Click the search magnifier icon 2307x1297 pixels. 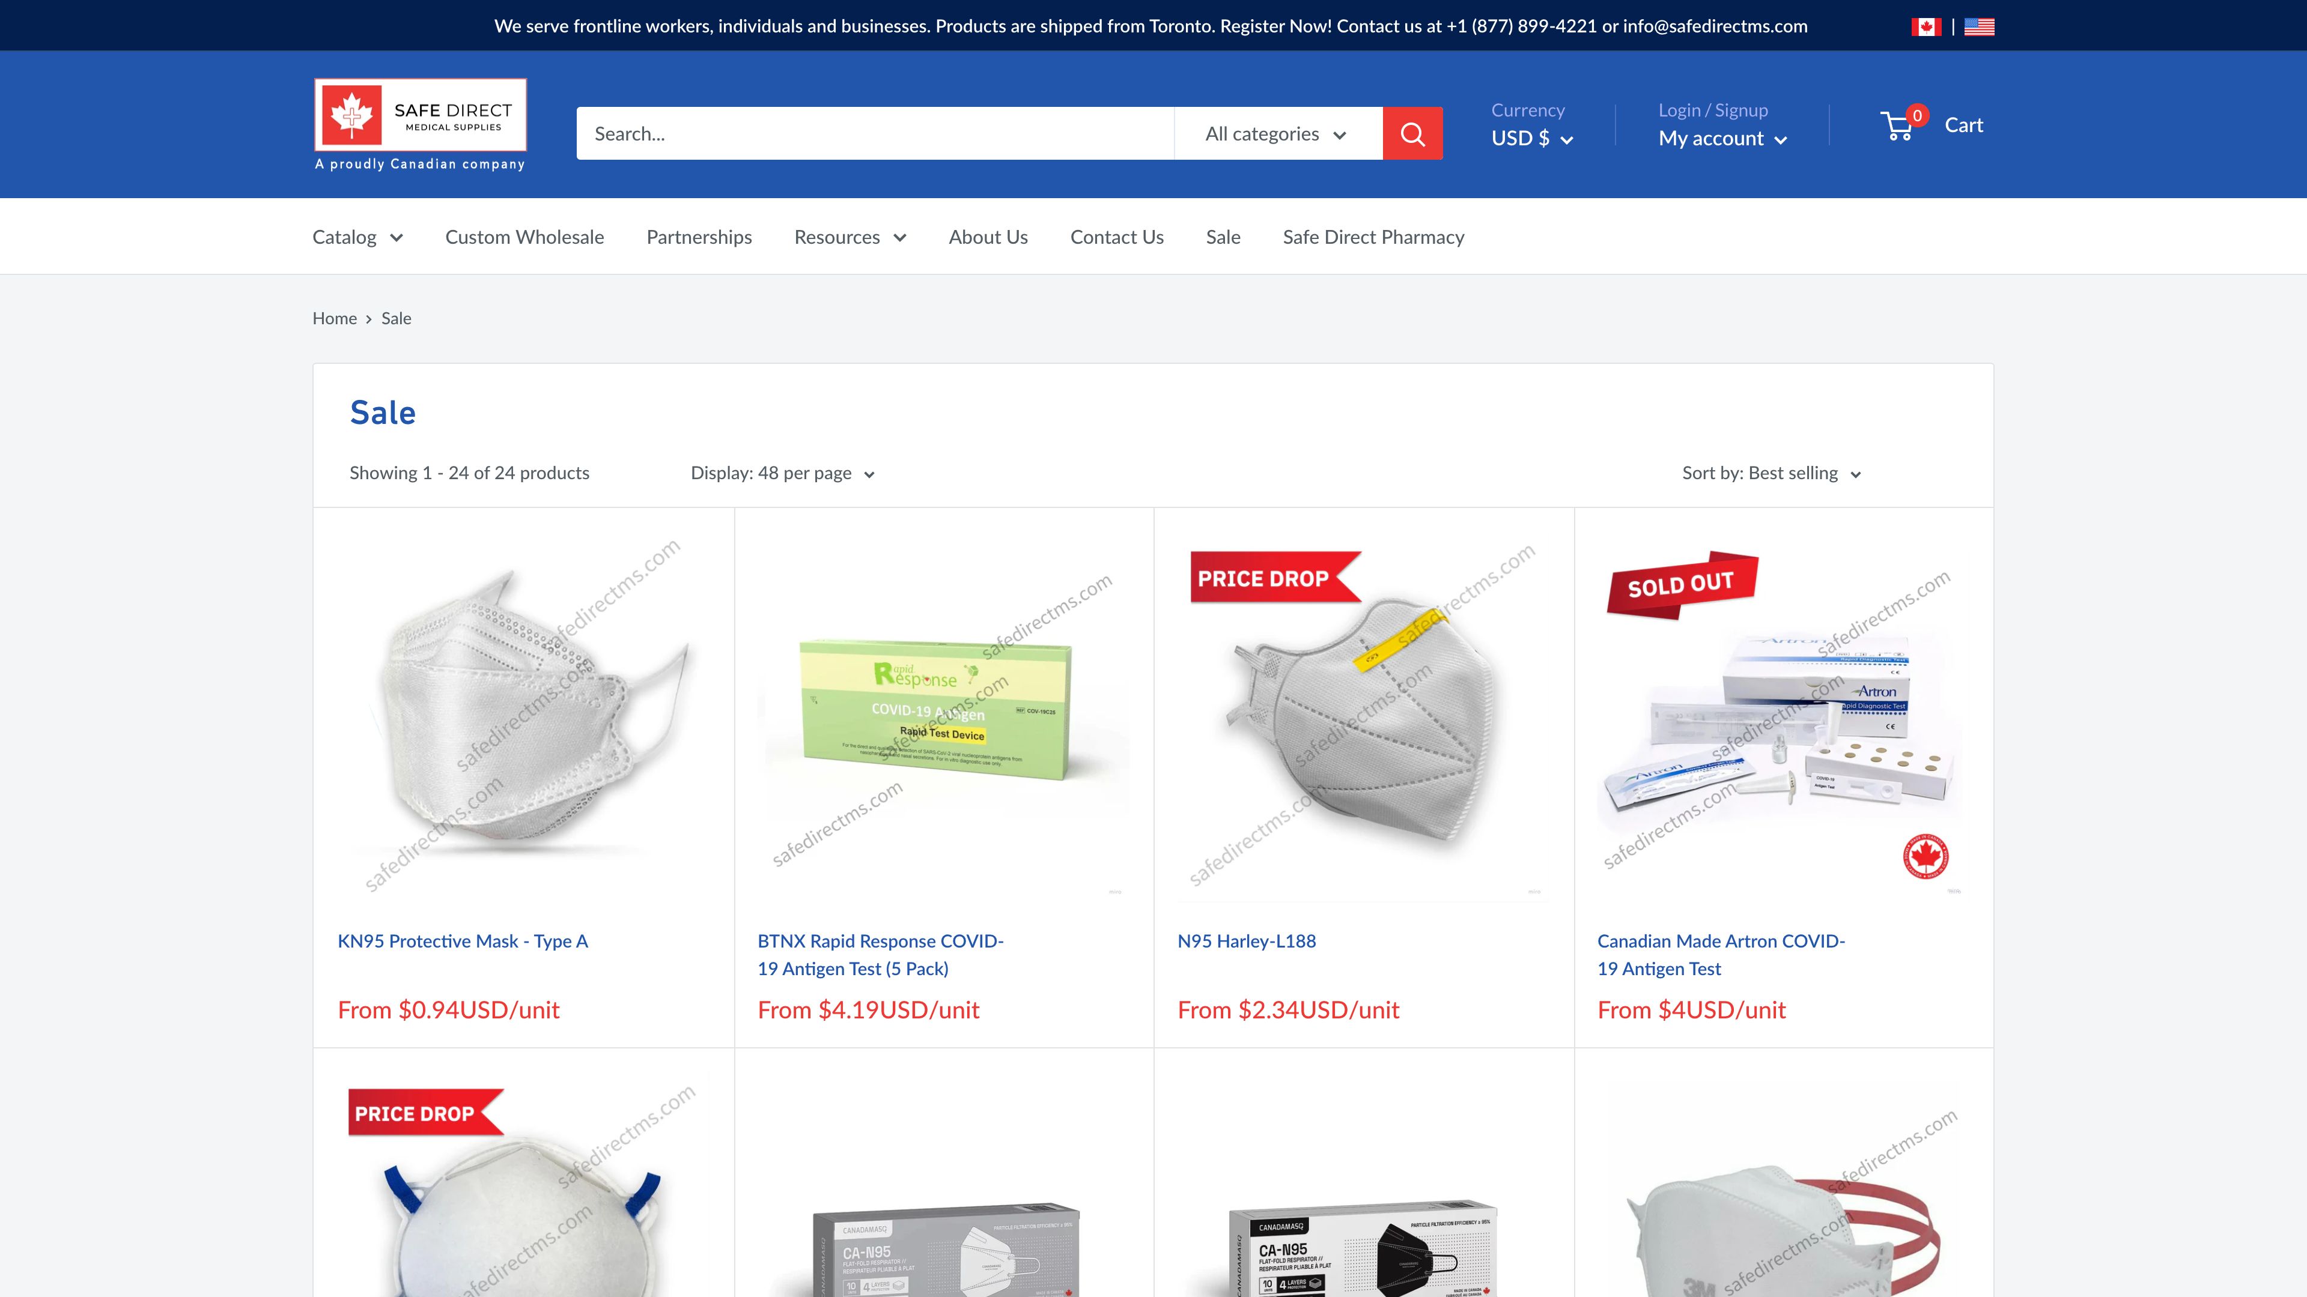[1412, 133]
